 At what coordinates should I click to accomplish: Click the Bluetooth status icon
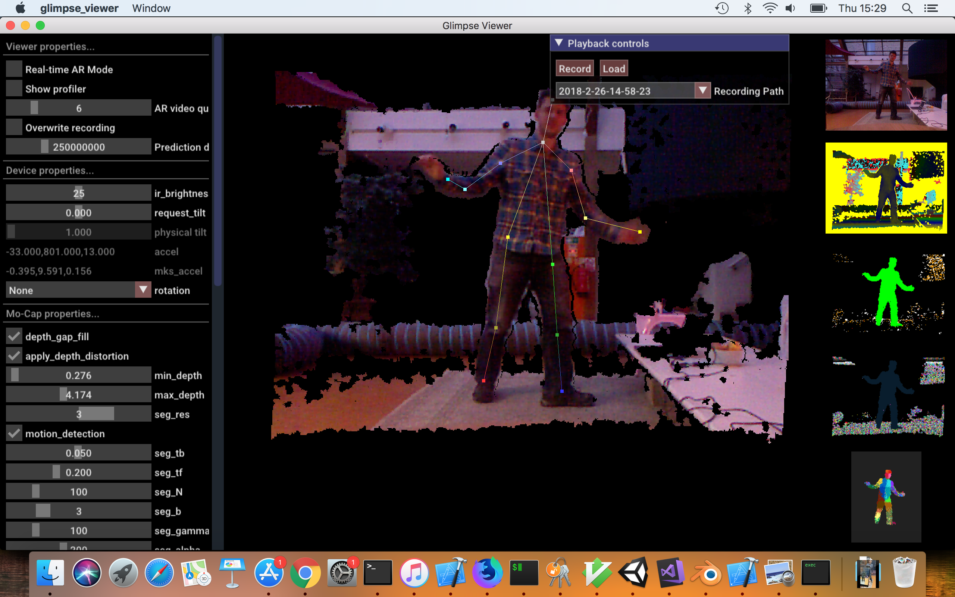tap(748, 8)
